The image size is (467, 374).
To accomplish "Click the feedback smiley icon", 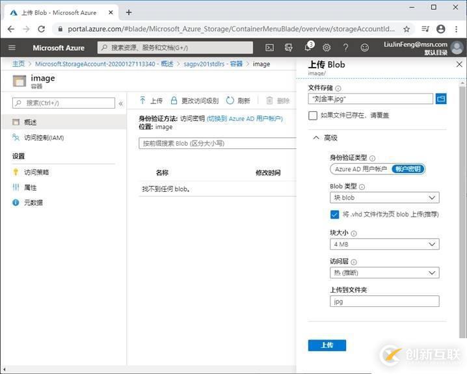I will (364, 47).
